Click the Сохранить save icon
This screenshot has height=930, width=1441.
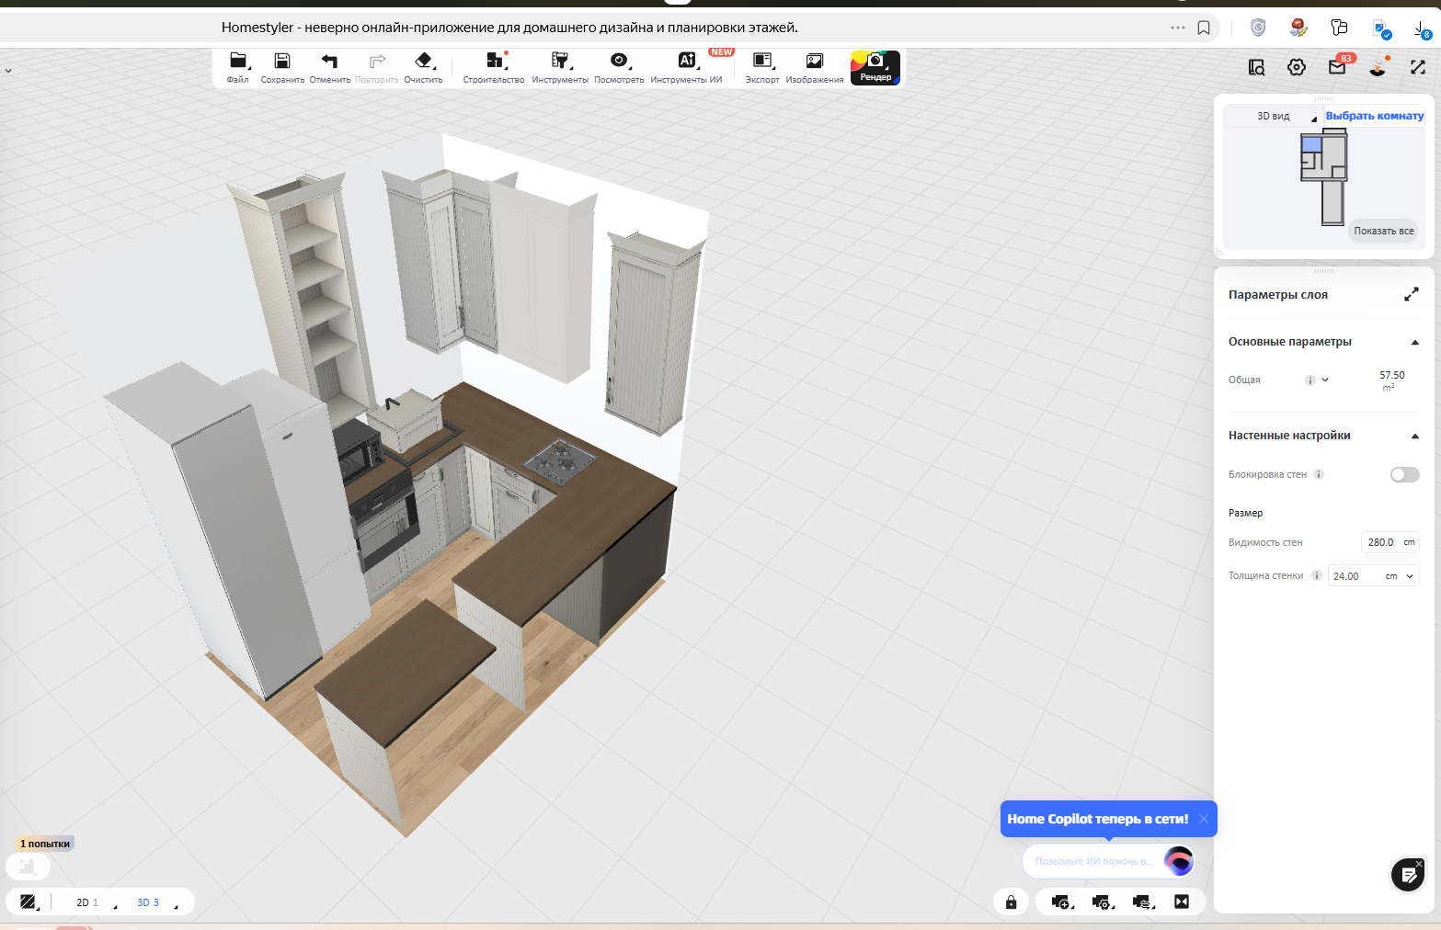click(282, 62)
